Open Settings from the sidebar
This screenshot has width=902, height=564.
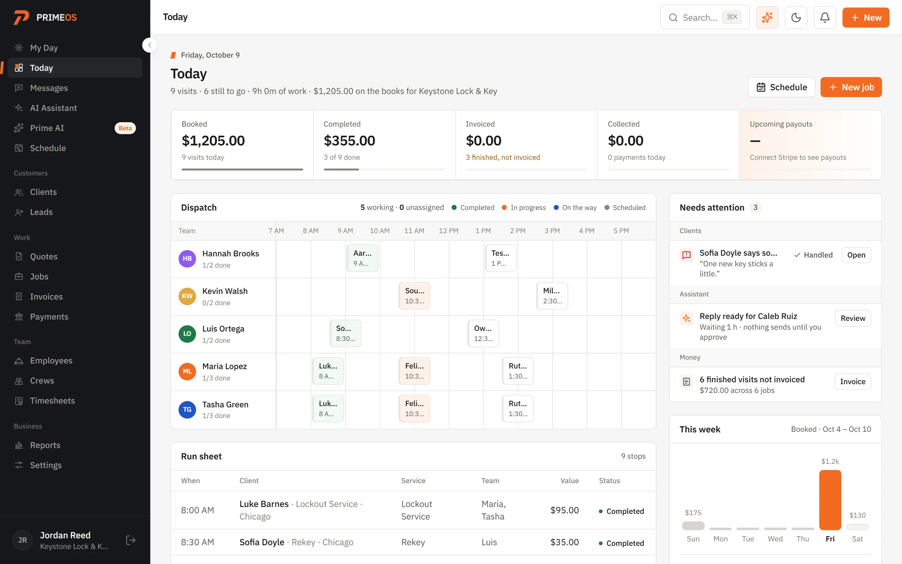point(75,465)
